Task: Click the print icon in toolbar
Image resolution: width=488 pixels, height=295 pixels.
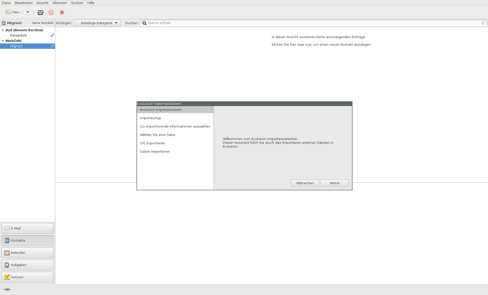Action: tap(40, 12)
